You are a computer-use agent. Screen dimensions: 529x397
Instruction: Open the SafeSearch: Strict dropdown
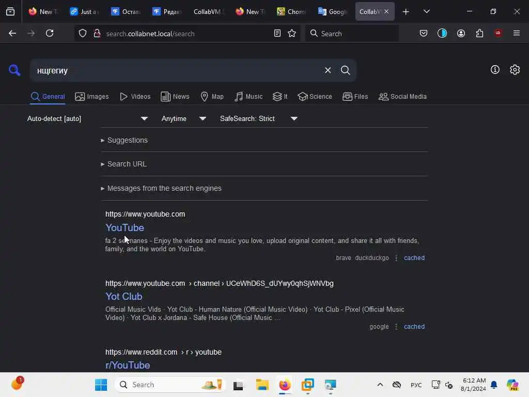click(x=259, y=119)
